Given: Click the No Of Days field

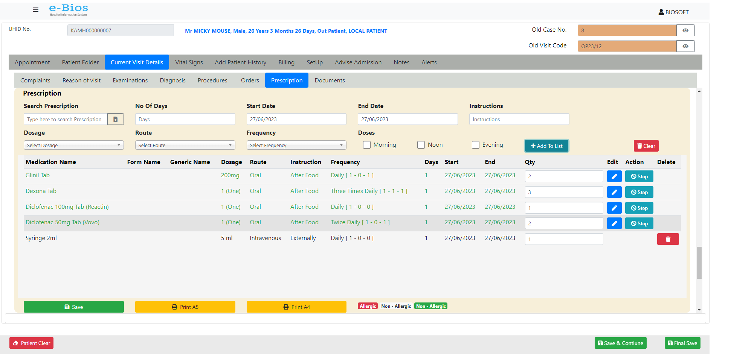Looking at the screenshot, I should (185, 119).
